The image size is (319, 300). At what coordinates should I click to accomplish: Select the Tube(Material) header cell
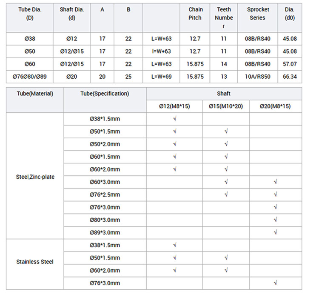(x=35, y=94)
